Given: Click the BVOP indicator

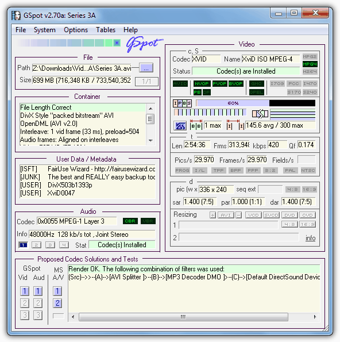Looking at the screenshot, I should pyautogui.click(x=236, y=83).
